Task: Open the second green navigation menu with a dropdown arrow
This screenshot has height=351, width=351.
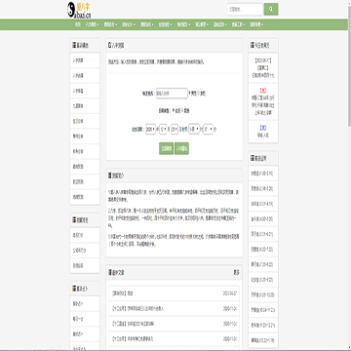Action: (x=109, y=24)
